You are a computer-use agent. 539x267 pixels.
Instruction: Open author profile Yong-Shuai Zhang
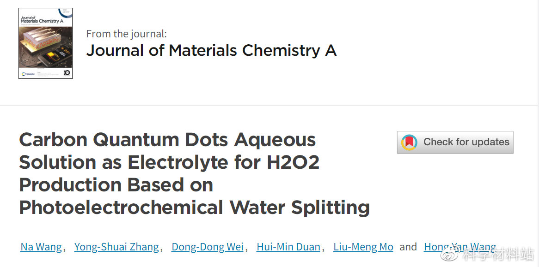(116, 247)
